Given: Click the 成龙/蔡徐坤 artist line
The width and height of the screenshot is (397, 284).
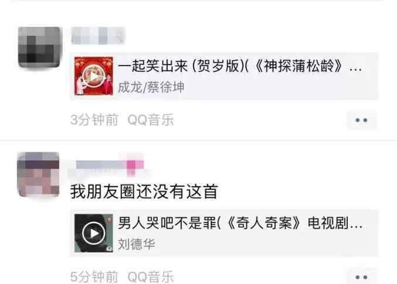Looking at the screenshot, I should tap(151, 87).
